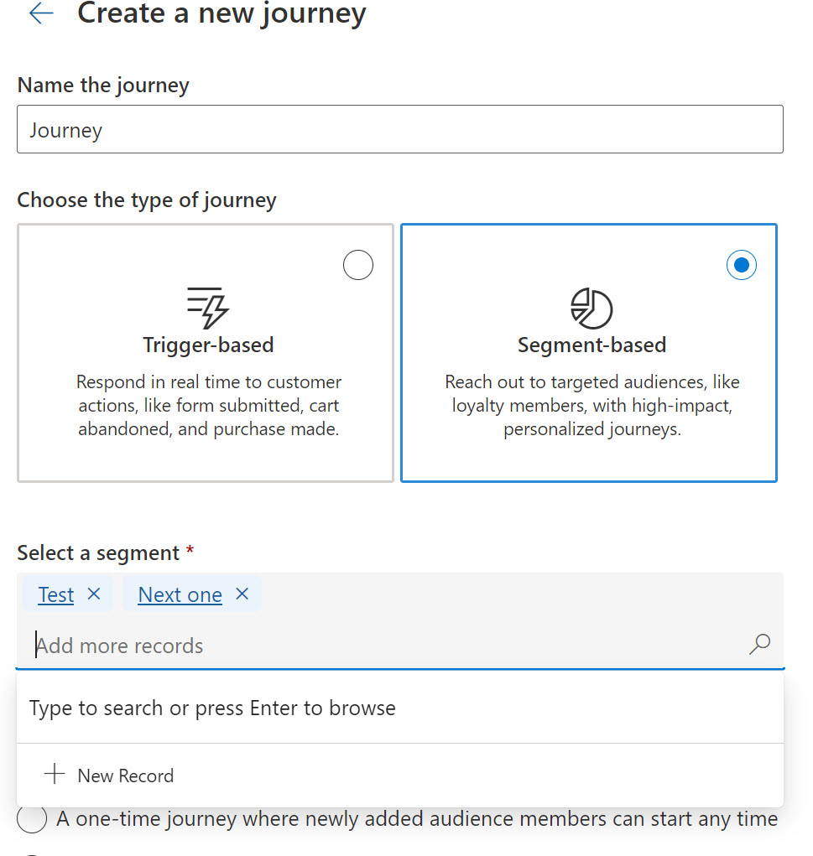Viewport: 813px width, 856px height.
Task: Click the plus icon beside New Record
Action: [55, 774]
